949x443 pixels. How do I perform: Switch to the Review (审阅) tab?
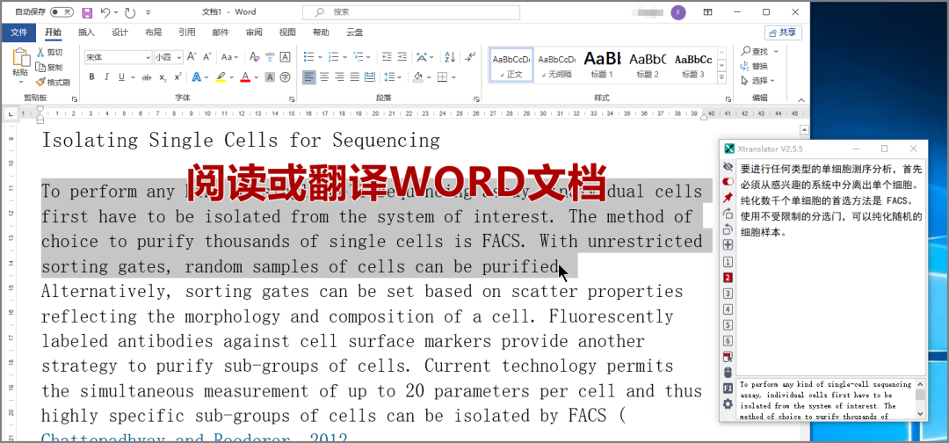[254, 32]
